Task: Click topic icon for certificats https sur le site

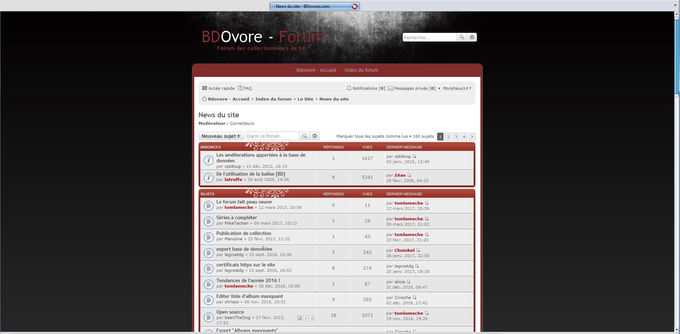Action: (x=209, y=269)
